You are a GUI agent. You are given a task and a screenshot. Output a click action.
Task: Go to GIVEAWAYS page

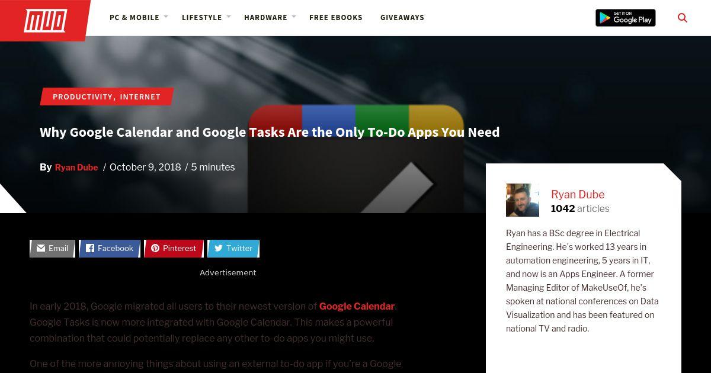pyautogui.click(x=402, y=18)
